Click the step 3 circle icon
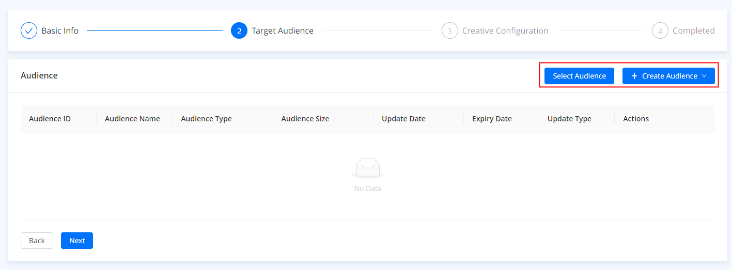 450,31
